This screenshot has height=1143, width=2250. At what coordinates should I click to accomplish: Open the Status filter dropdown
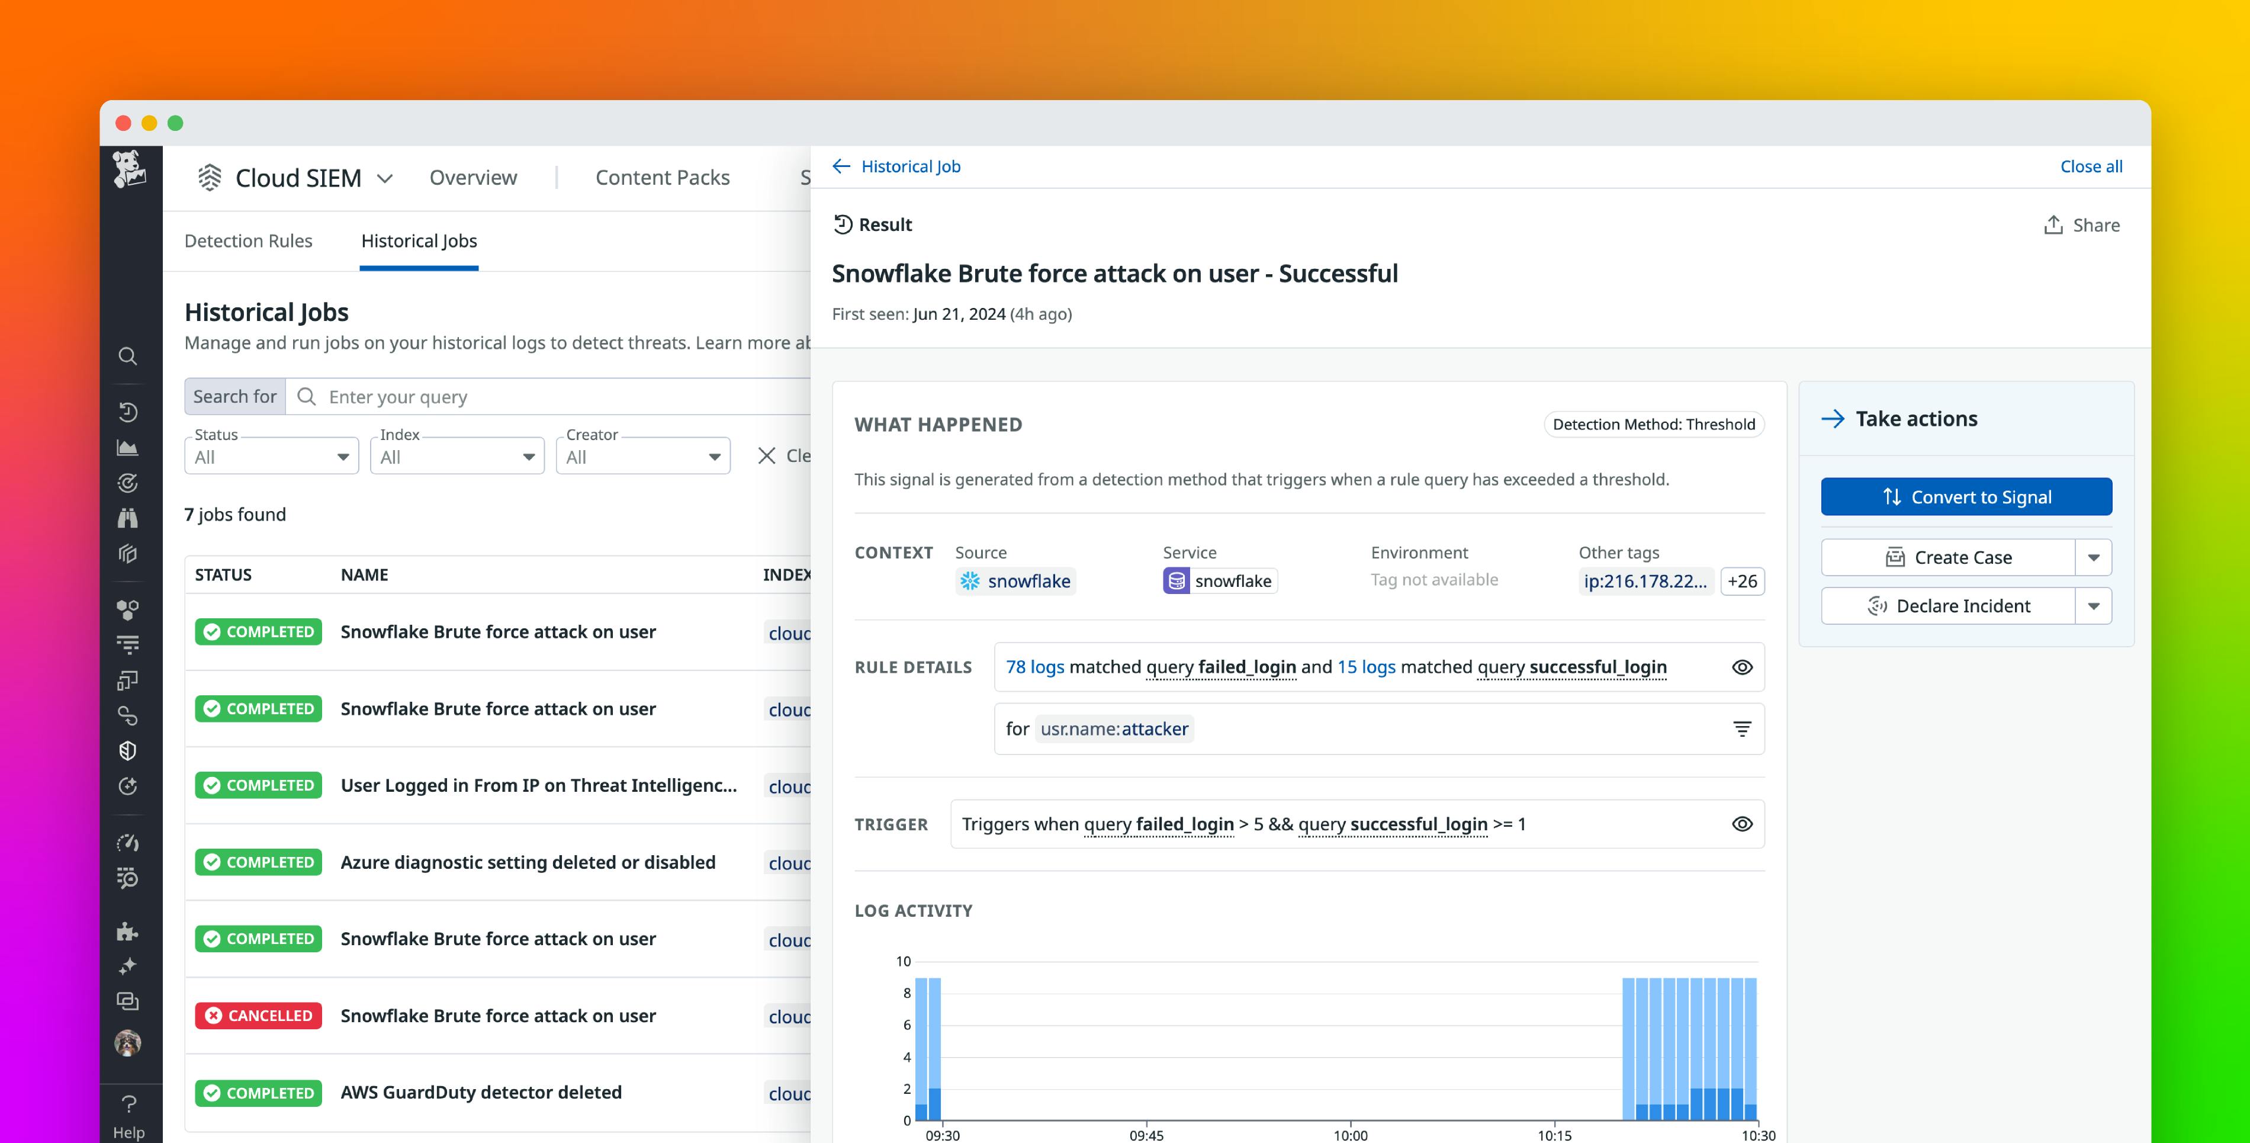pyautogui.click(x=271, y=455)
